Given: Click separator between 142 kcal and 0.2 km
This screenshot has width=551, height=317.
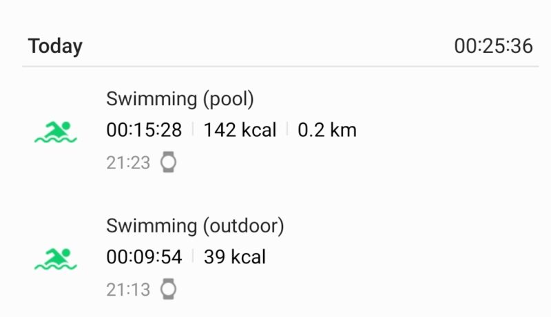Looking at the screenshot, I should [x=287, y=130].
